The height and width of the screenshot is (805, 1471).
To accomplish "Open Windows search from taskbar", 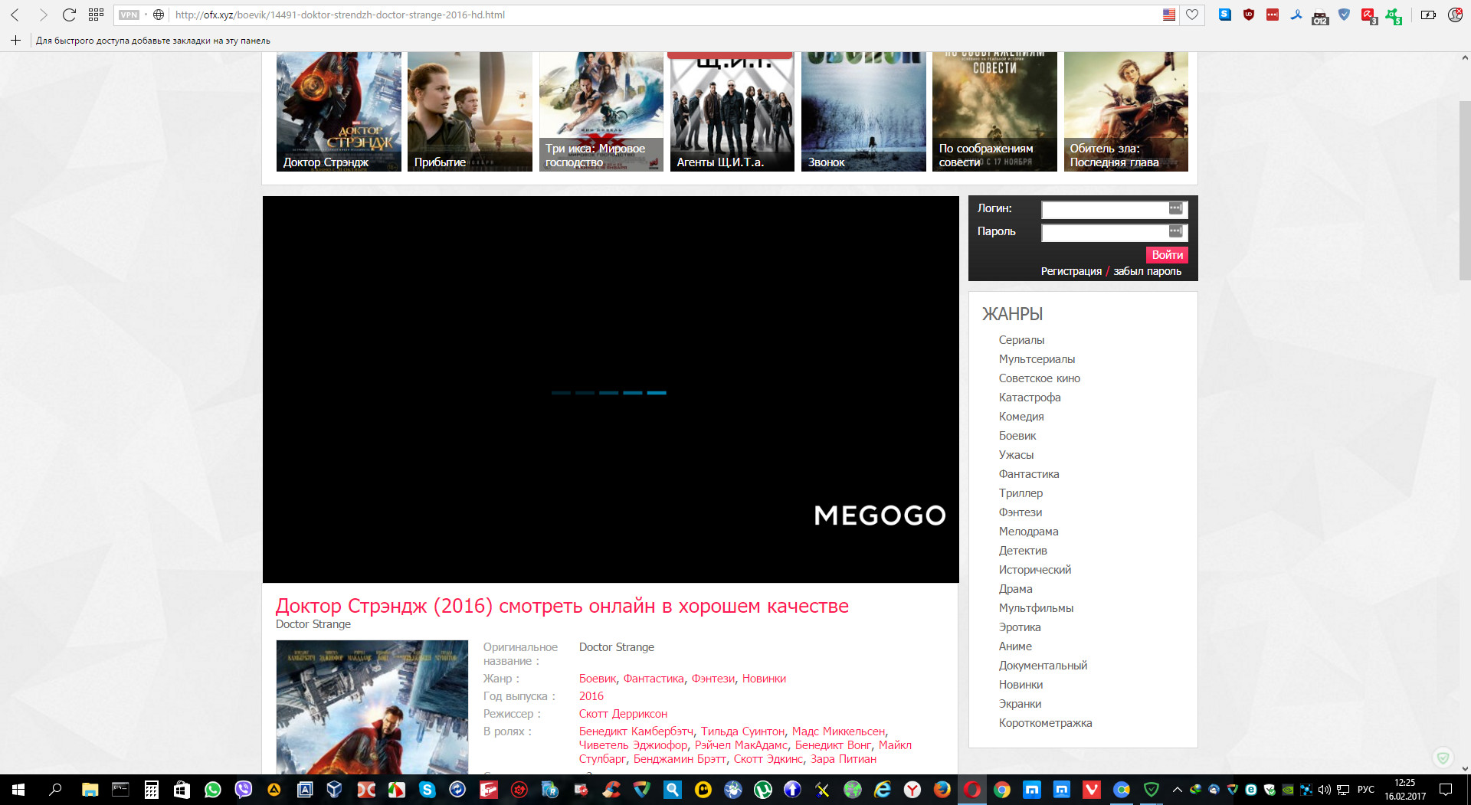I will tap(55, 790).
